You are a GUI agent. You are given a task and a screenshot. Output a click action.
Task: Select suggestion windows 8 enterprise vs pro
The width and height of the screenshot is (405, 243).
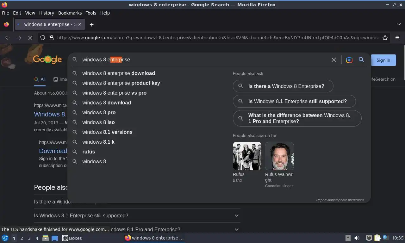(x=149, y=93)
